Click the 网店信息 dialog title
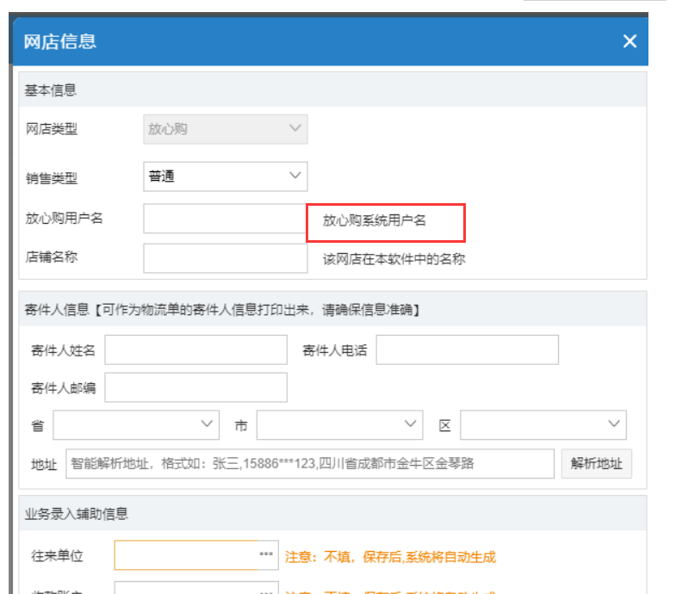676x594 pixels. (60, 42)
